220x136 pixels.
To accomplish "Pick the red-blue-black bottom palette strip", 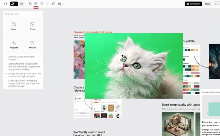I will [x=191, y=93].
